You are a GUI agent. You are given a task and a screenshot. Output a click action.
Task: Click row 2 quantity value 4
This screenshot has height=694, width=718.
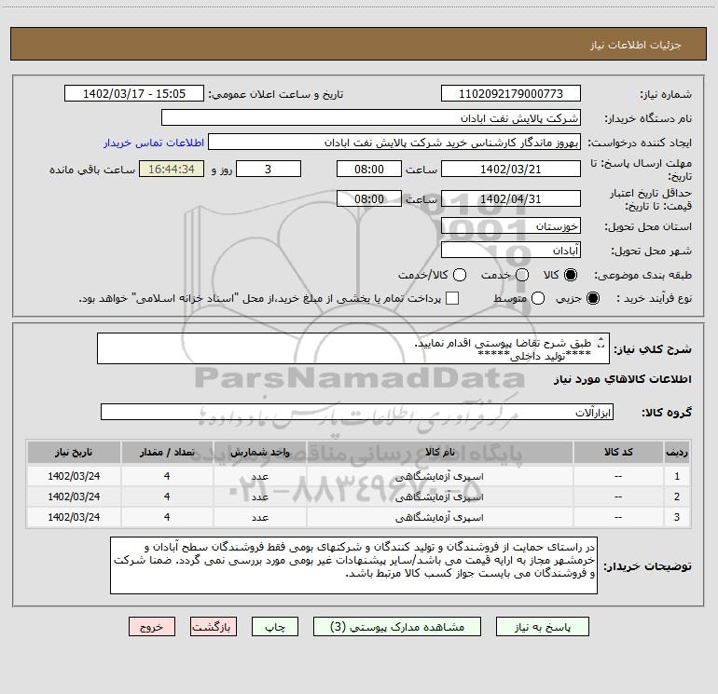[167, 497]
